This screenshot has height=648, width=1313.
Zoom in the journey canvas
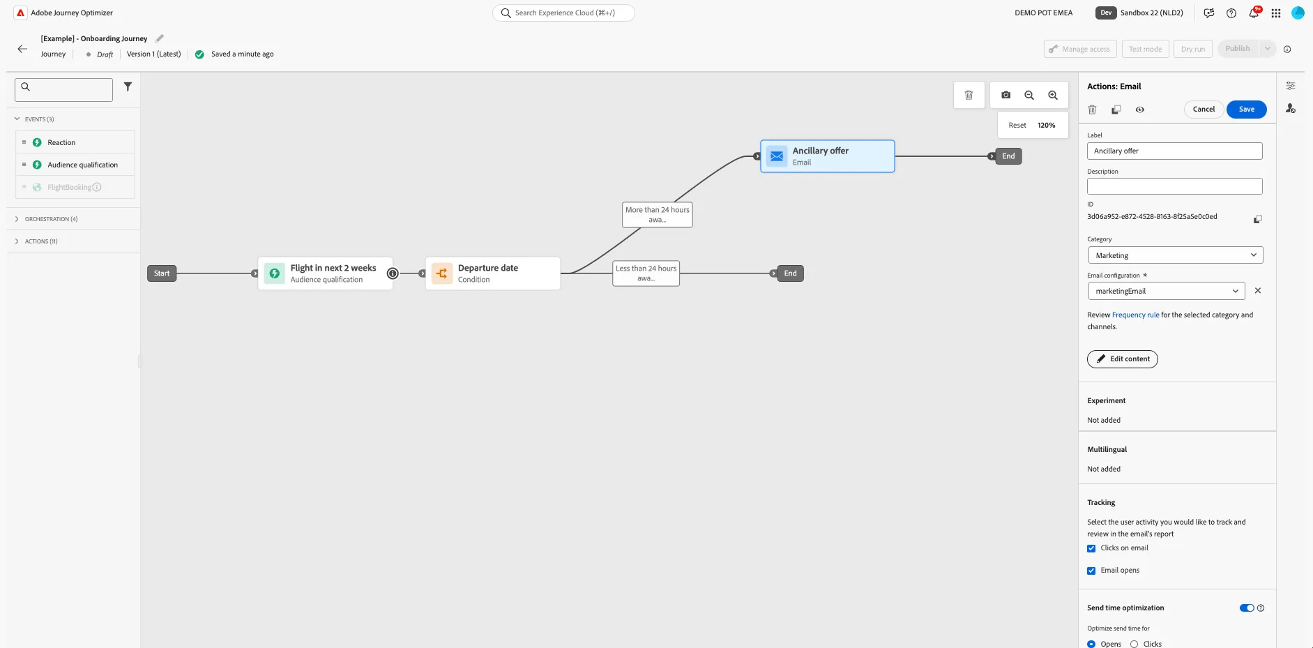click(1053, 95)
